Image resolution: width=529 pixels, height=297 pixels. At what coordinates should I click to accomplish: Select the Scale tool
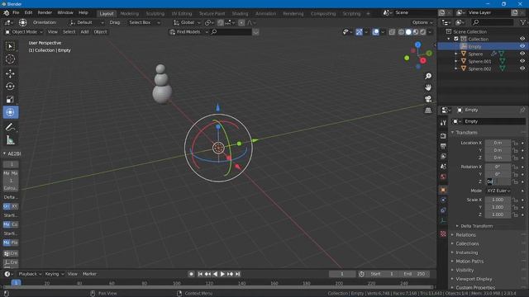click(10, 99)
